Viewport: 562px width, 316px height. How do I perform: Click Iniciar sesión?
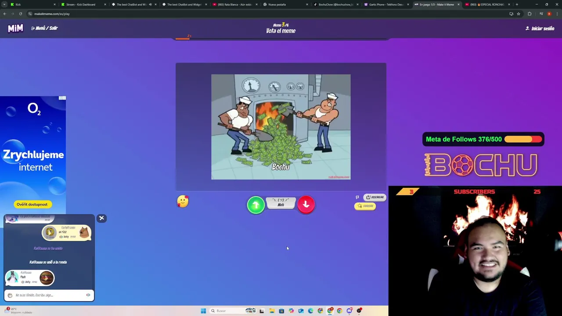click(540, 29)
